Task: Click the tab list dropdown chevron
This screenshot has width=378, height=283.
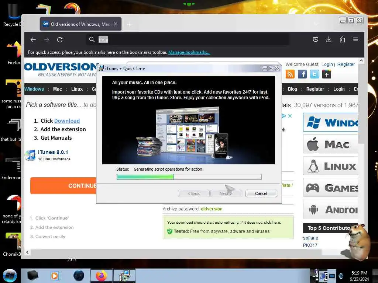Action: click(316, 24)
